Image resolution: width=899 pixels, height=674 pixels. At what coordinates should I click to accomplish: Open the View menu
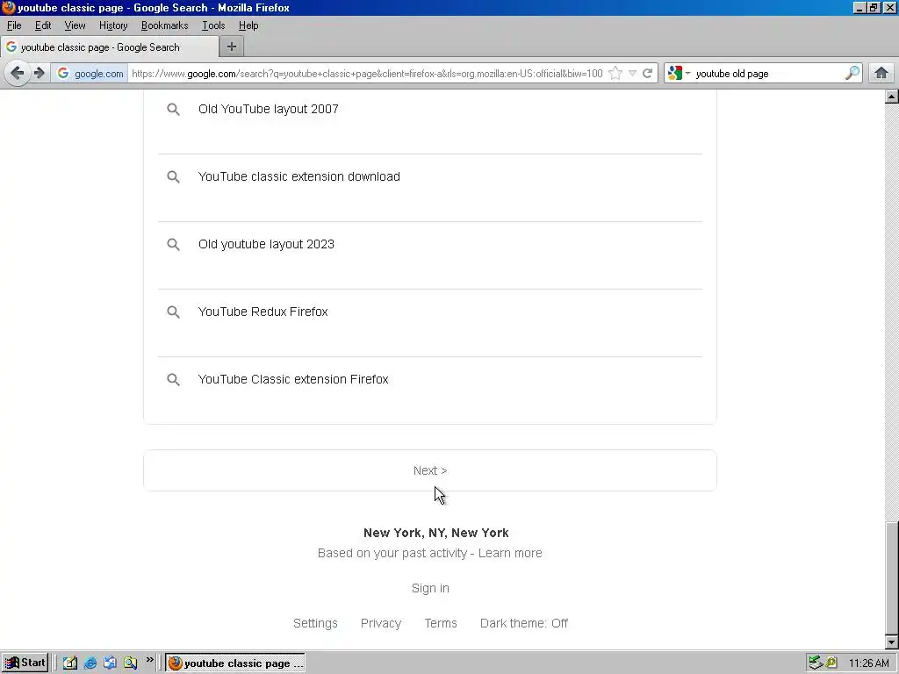75,25
